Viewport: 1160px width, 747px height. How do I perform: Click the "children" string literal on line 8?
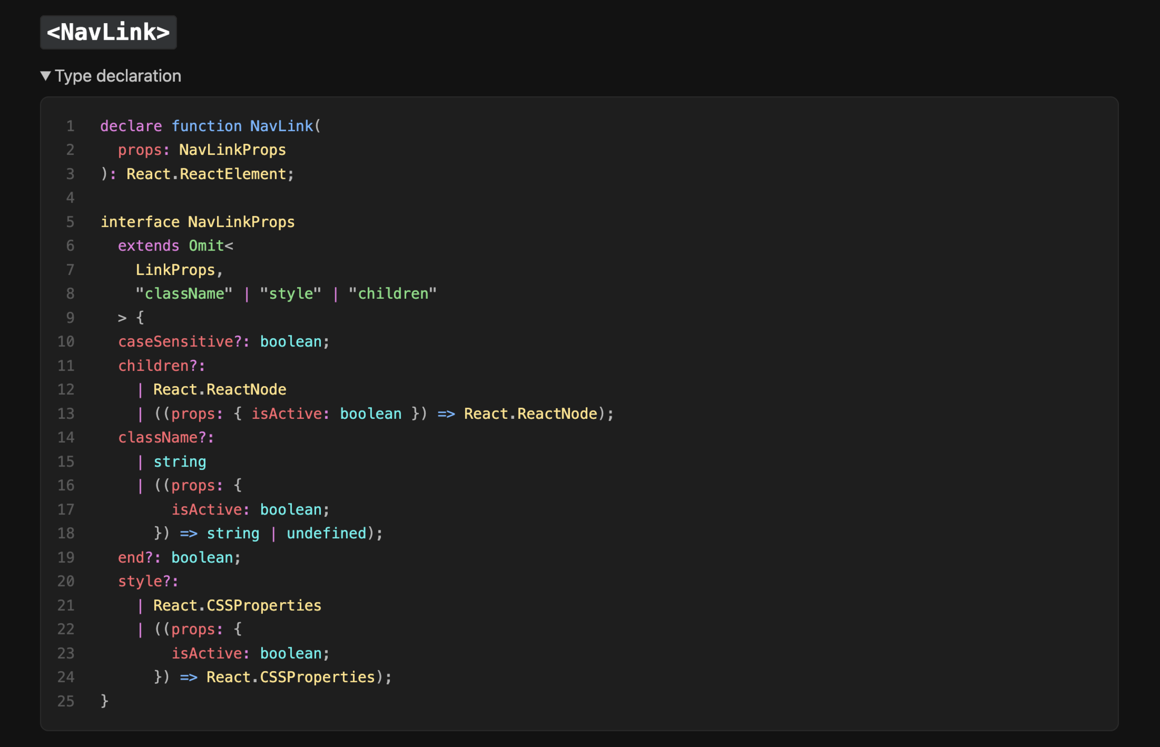pos(392,294)
